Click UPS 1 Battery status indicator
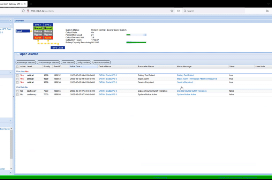 point(38,31)
